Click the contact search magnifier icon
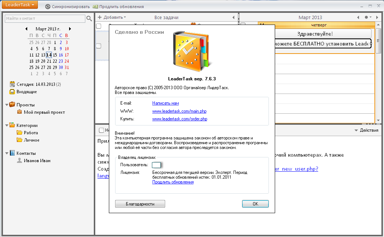384x237 pixels. pos(89,18)
